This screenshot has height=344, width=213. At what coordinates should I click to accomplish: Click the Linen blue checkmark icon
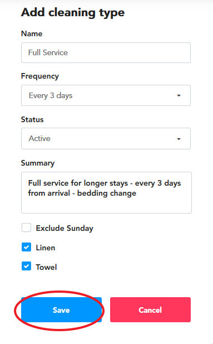click(26, 247)
